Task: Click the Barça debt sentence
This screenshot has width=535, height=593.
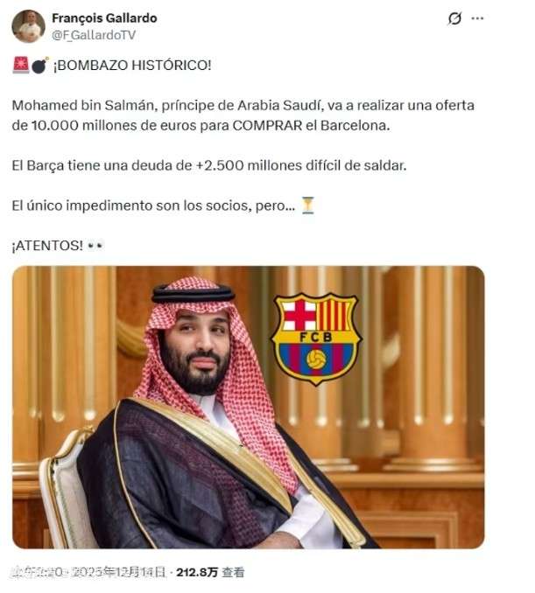Action: tap(209, 165)
